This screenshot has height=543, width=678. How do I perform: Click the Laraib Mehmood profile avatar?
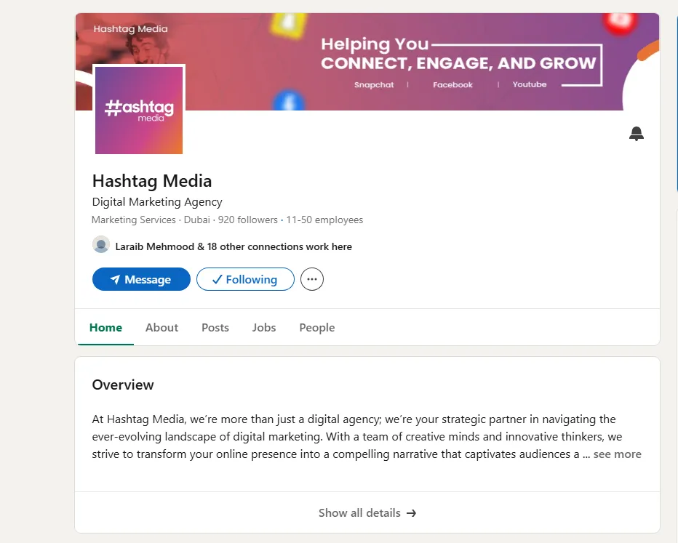[101, 245]
